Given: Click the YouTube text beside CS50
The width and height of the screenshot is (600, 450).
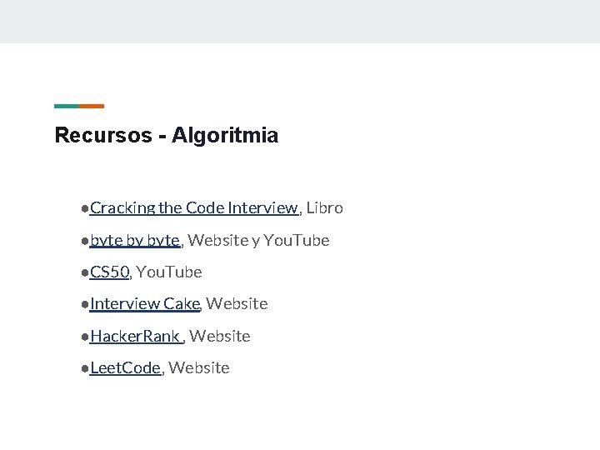Looking at the screenshot, I should pos(169,272).
